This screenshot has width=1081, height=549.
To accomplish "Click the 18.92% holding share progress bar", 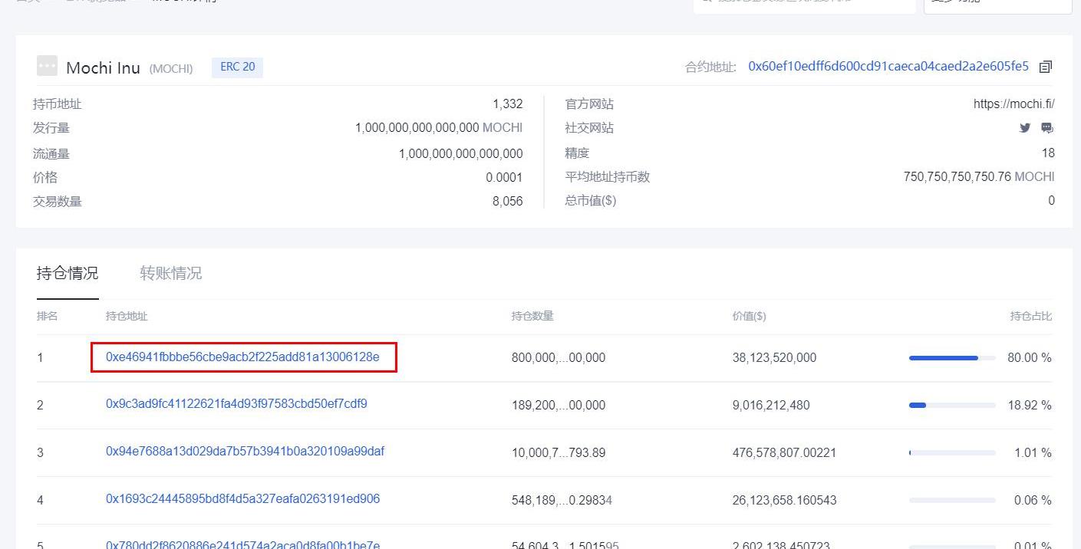I will coord(951,405).
